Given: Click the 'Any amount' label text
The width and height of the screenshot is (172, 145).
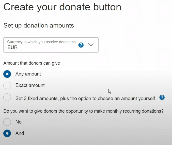Looking at the screenshot, I should pyautogui.click(x=28, y=74).
